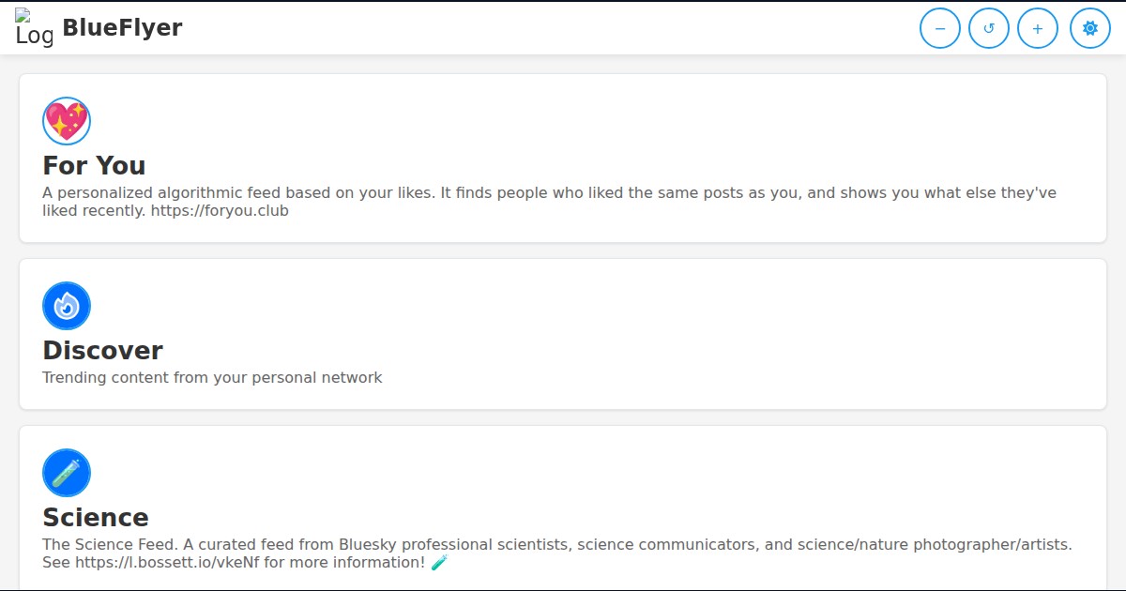Viewport: 1126px width, 591px height.
Task: Click the Science Feed description paragraph
Action: tap(557, 553)
